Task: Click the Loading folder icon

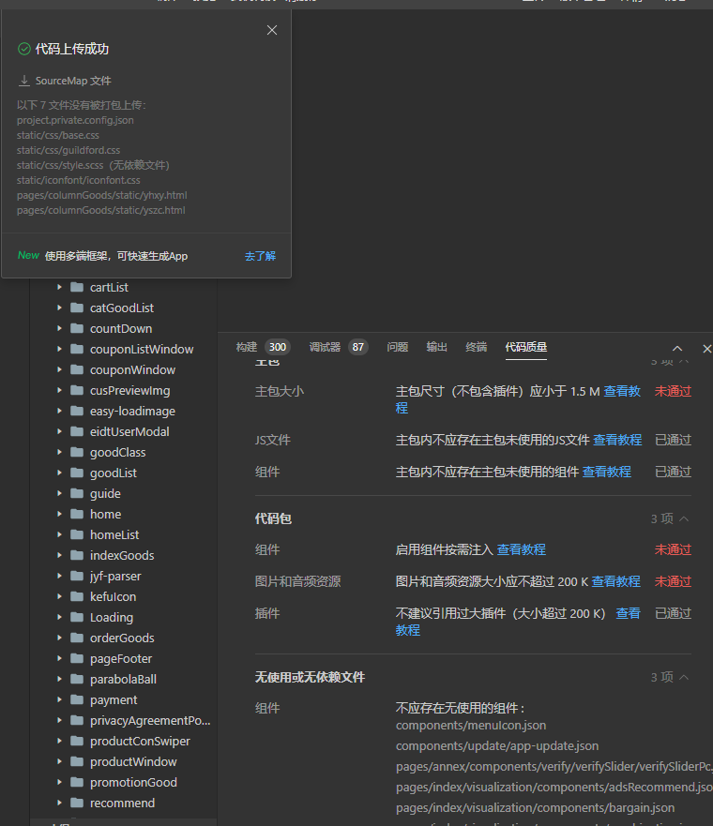Action: [x=77, y=617]
